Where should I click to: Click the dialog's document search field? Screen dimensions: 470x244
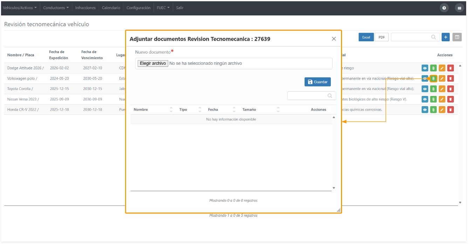(311, 96)
